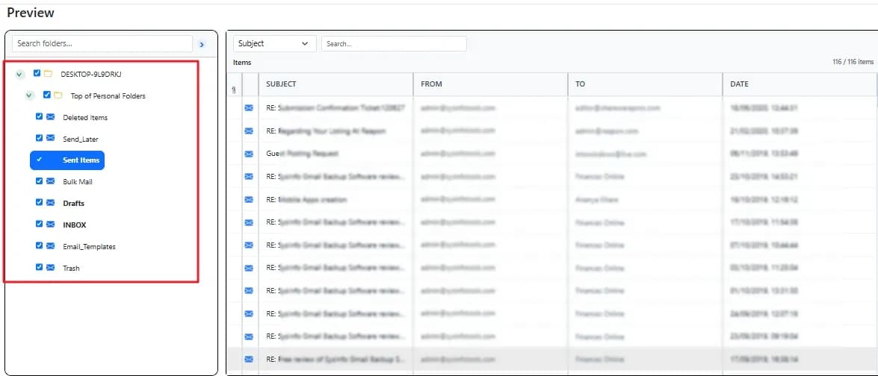Open the Regarding Your Listing At Reapon subject
The height and width of the screenshot is (376, 878).
point(327,131)
